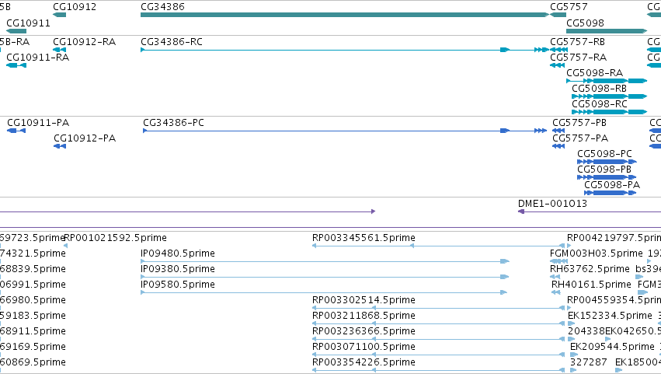Select transcript CG34386-RC label
Viewport: 661px width, 374px height.
coord(172,42)
